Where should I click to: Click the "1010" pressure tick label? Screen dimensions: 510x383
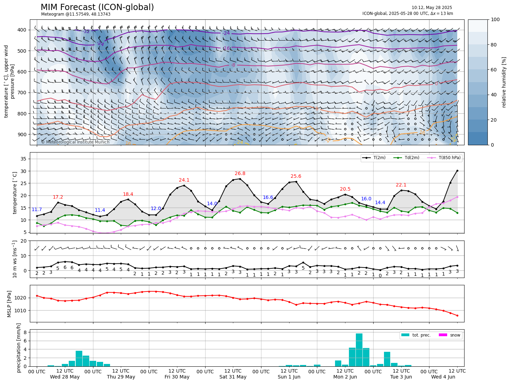click(21, 311)
